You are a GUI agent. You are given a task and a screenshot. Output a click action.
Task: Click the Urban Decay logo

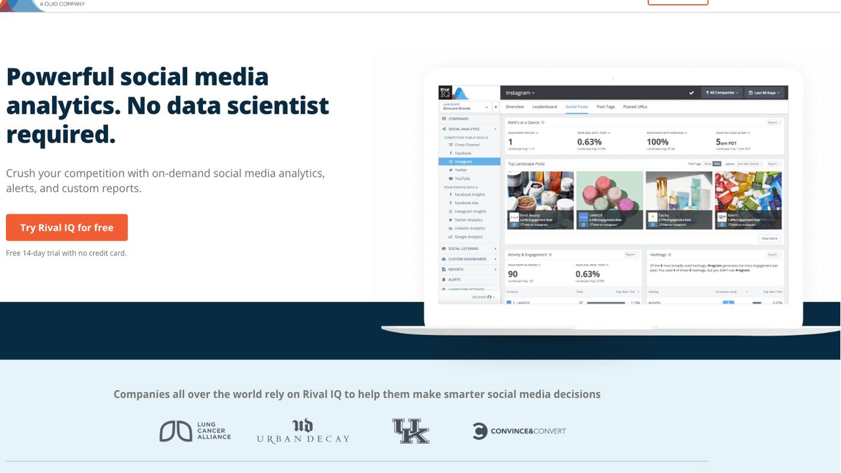coord(303,431)
